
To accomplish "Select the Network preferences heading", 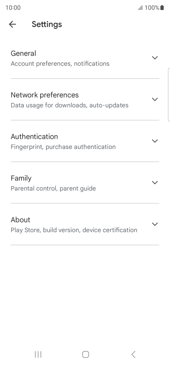I will tap(45, 95).
